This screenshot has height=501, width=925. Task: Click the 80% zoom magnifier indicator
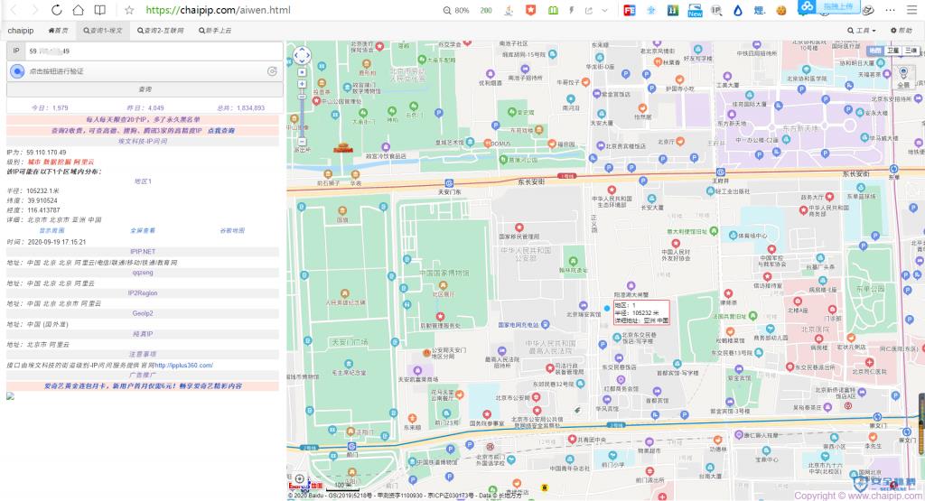(x=456, y=10)
